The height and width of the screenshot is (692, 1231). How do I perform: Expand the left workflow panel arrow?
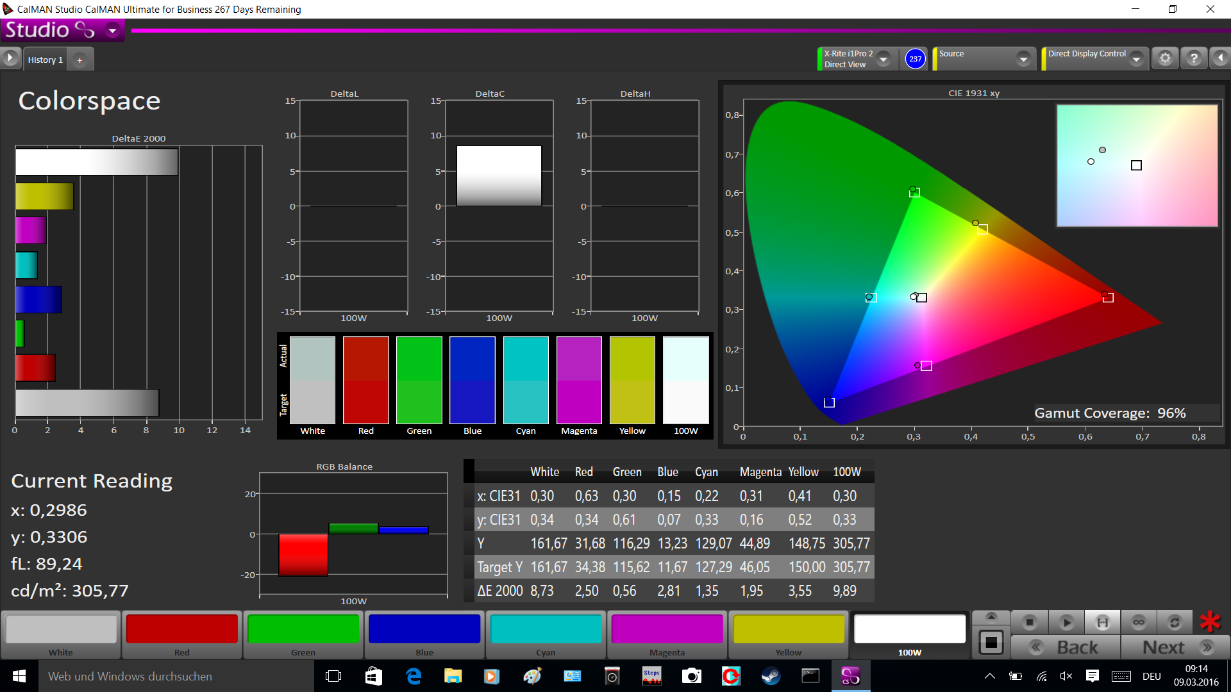point(10,58)
